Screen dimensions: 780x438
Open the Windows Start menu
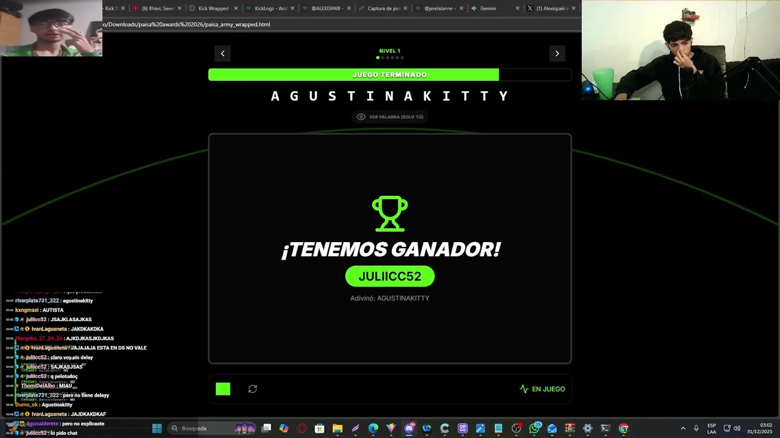pos(157,428)
